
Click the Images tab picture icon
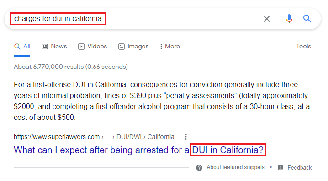pyautogui.click(x=122, y=47)
